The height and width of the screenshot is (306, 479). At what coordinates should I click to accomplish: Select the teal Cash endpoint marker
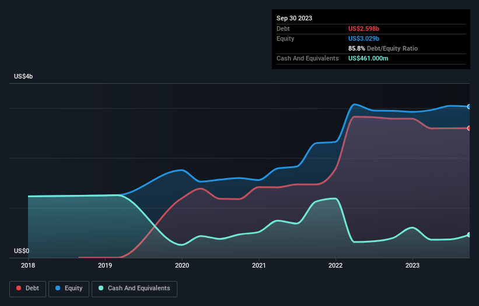pos(469,235)
